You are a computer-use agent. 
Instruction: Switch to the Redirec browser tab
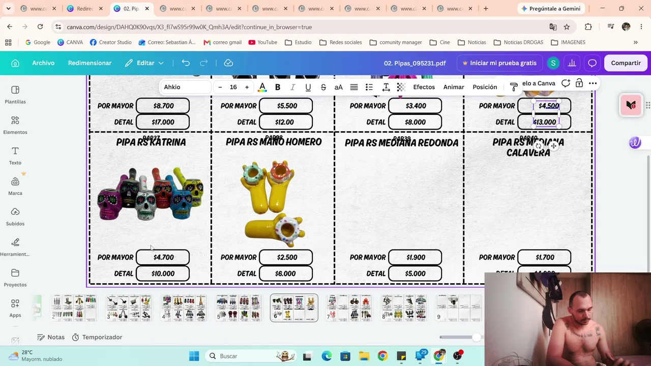[x=85, y=9]
